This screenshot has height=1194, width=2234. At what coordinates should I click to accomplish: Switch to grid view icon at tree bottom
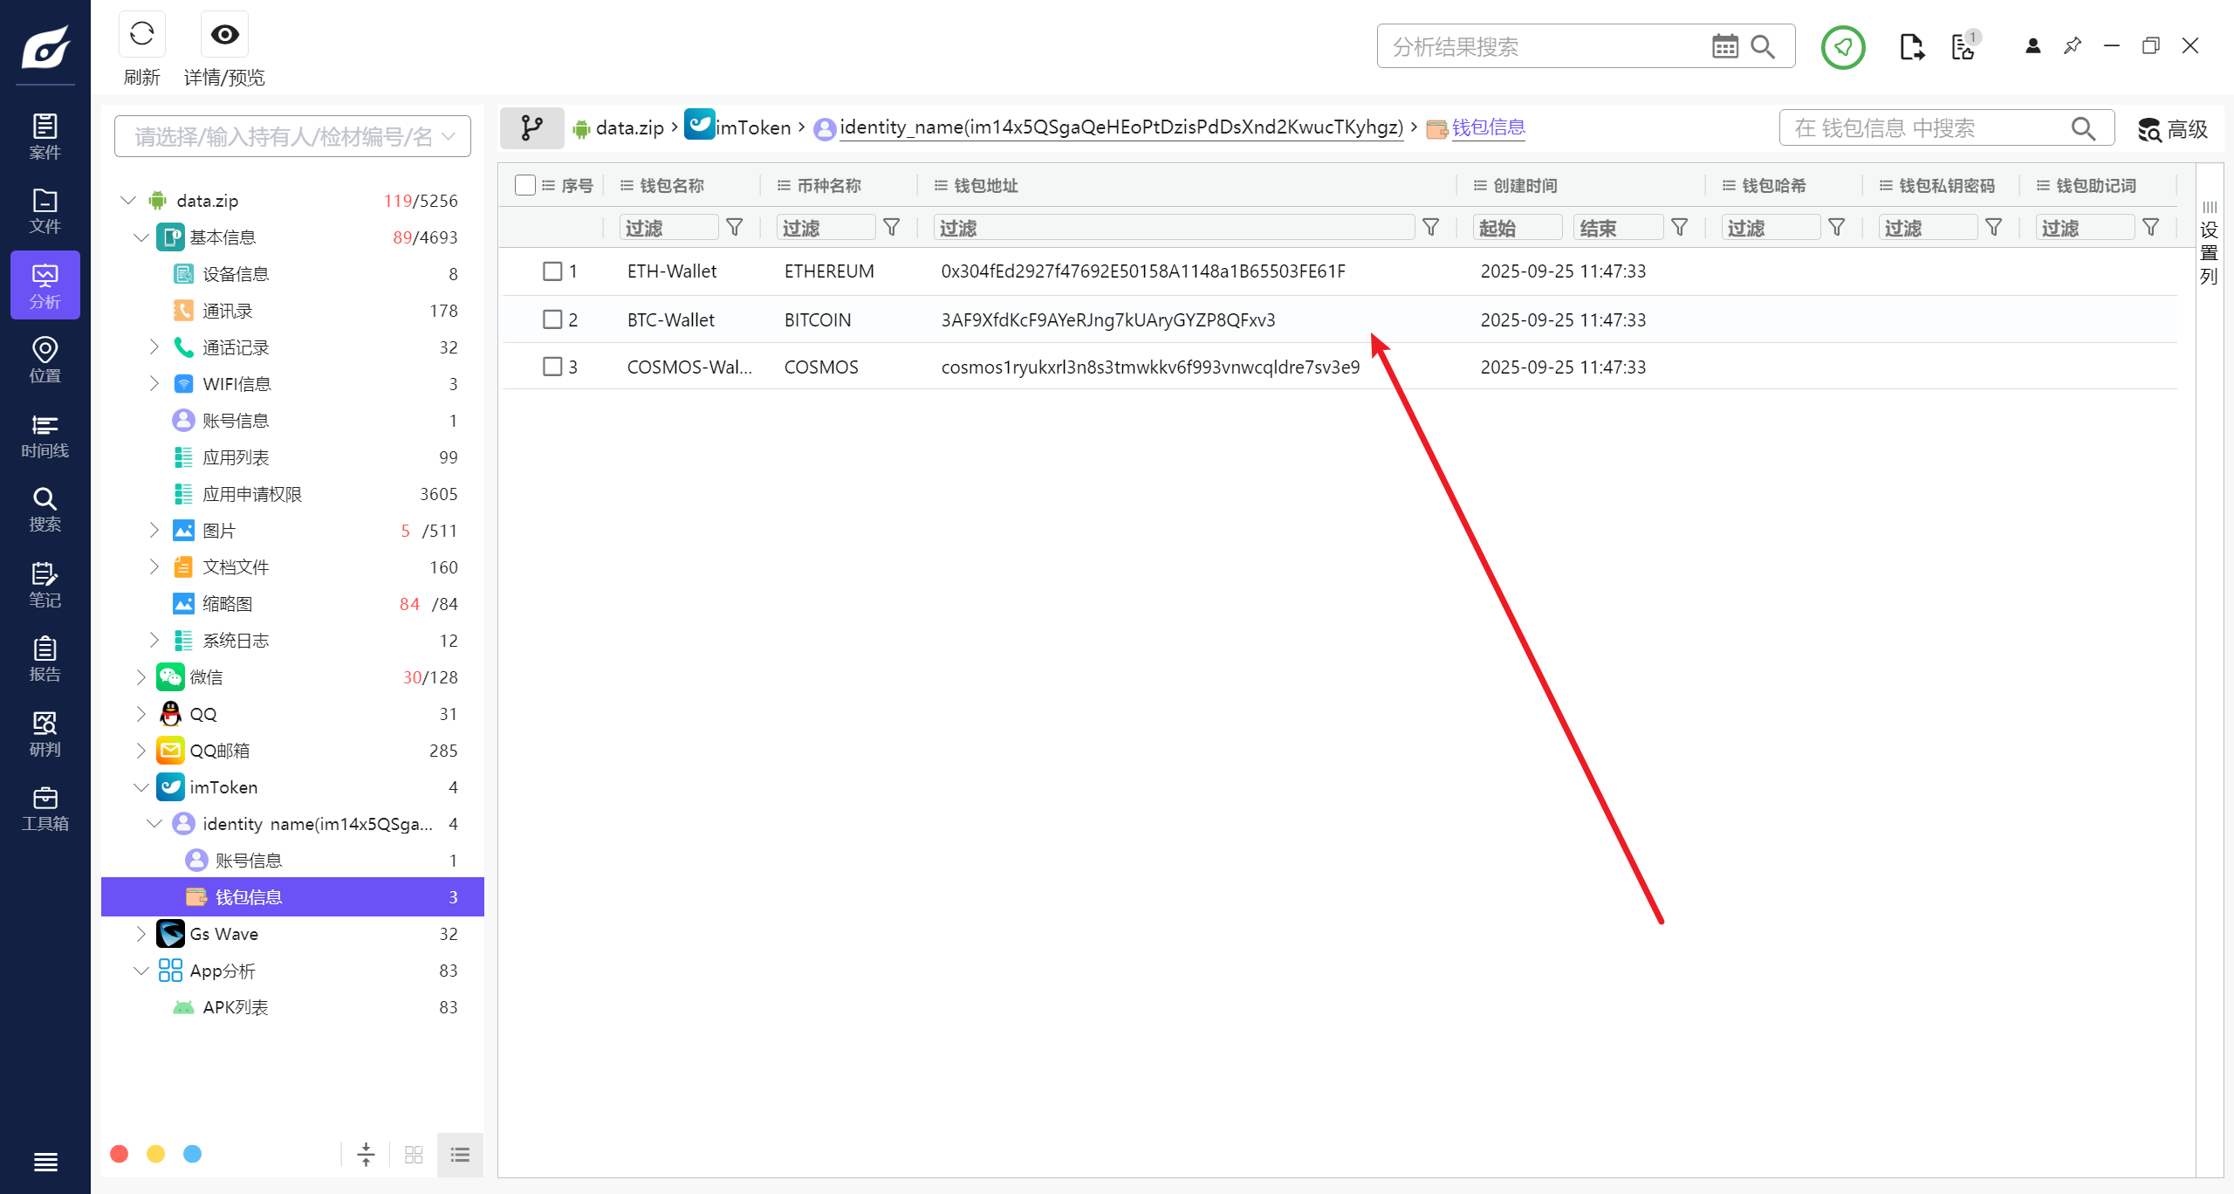point(414,1155)
